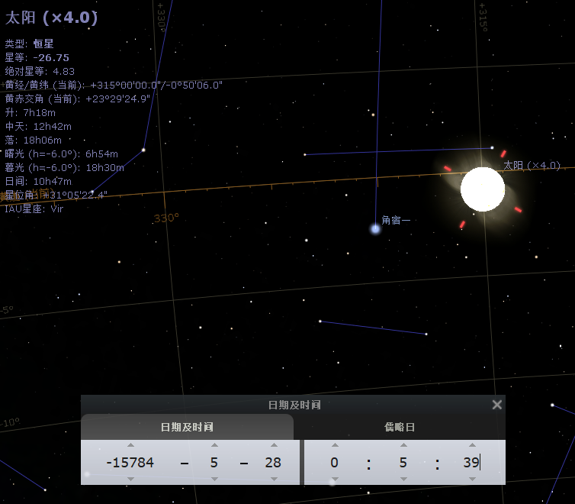575x504 pixels.
Task: Increase the year value with up arrow
Action: pos(130,445)
